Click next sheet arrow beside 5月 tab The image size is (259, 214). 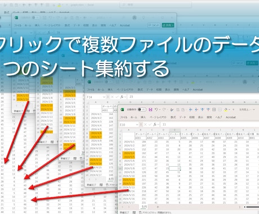pyautogui.click(x=129, y=207)
